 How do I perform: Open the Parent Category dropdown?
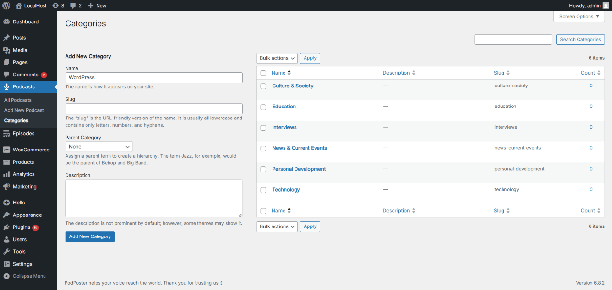pyautogui.click(x=98, y=147)
